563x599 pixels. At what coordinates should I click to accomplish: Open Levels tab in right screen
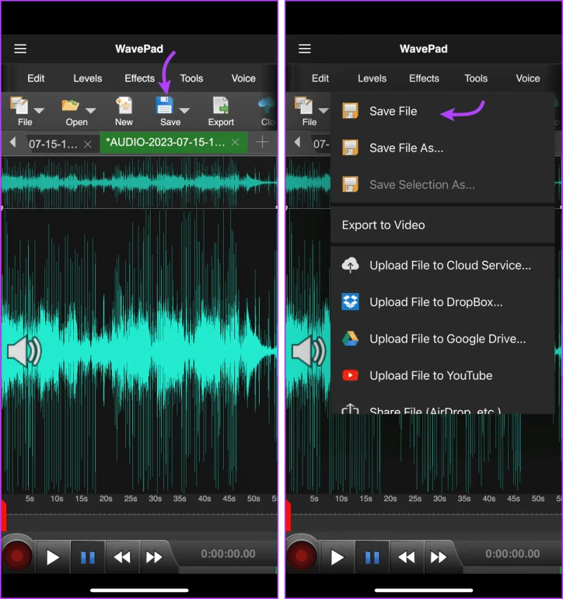[372, 78]
